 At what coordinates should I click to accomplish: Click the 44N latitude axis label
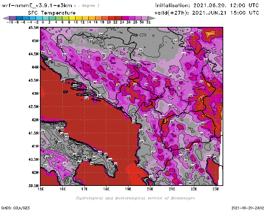[35, 67]
